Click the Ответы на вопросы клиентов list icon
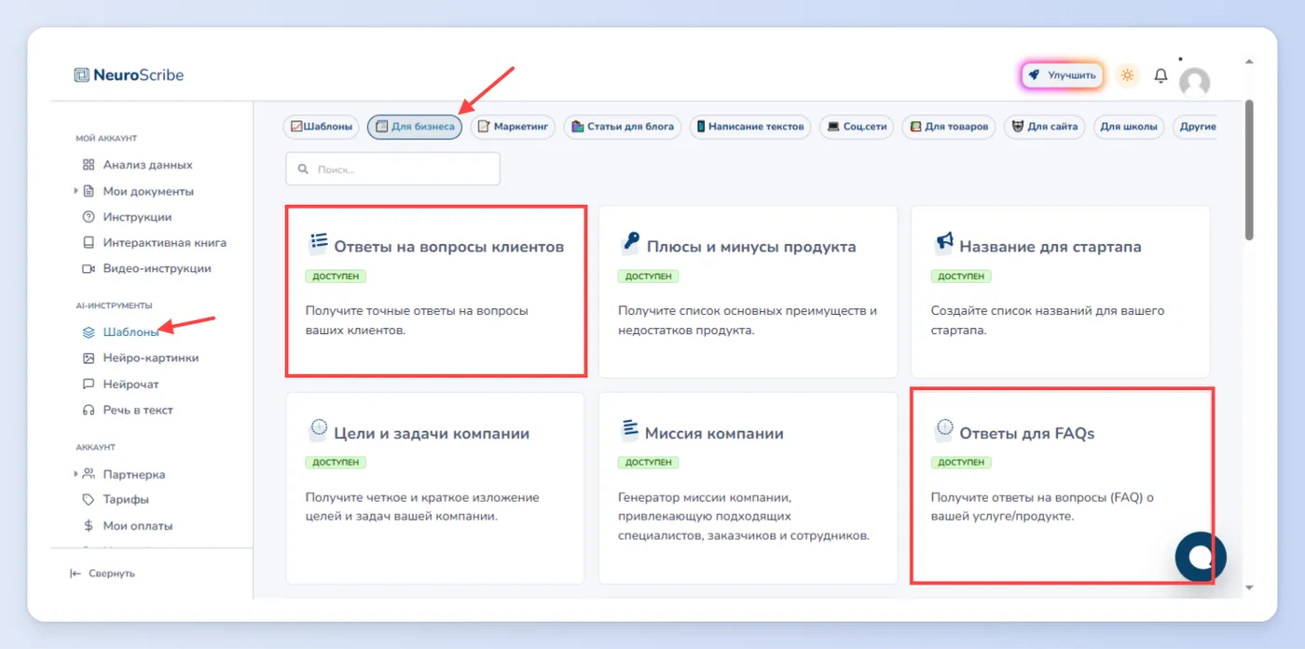The width and height of the screenshot is (1305, 649). [x=319, y=244]
